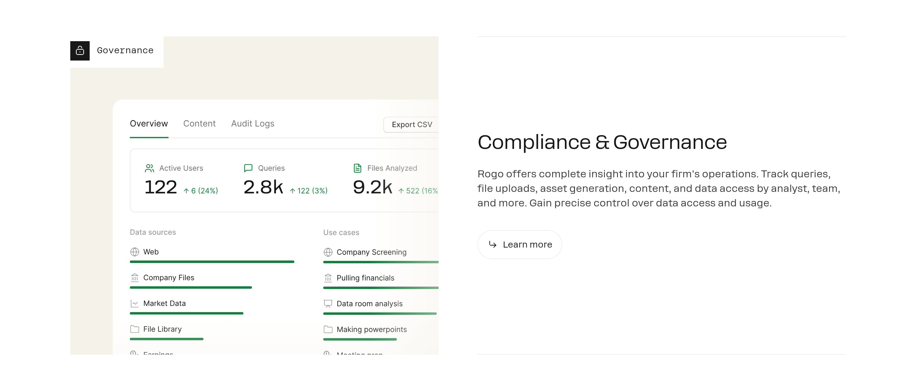Screen dimensions: 916x391
Task: Select the Governance label text
Action: coord(125,51)
